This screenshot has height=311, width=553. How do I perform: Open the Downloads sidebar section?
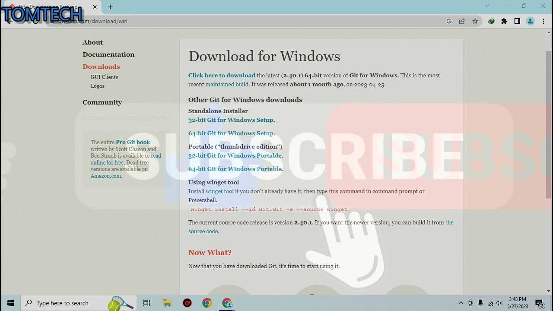[101, 67]
